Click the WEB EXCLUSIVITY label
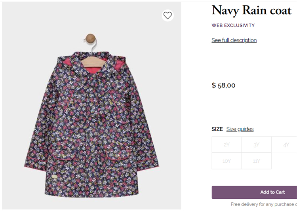This screenshot has width=297, height=211. 233,25
